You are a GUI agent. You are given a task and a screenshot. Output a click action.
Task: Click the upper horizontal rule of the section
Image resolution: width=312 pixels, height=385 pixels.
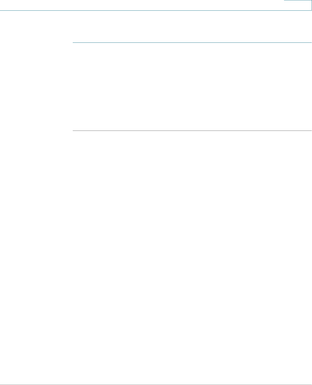(x=192, y=43)
